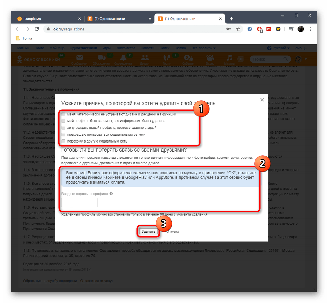Click the Chrome profile avatar

coord(300,29)
